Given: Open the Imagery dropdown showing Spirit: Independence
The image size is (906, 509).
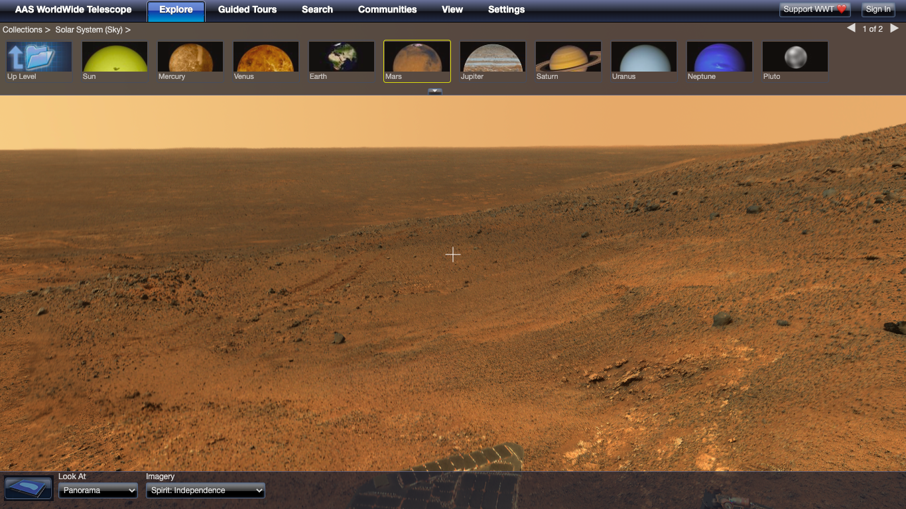Looking at the screenshot, I should (x=206, y=490).
